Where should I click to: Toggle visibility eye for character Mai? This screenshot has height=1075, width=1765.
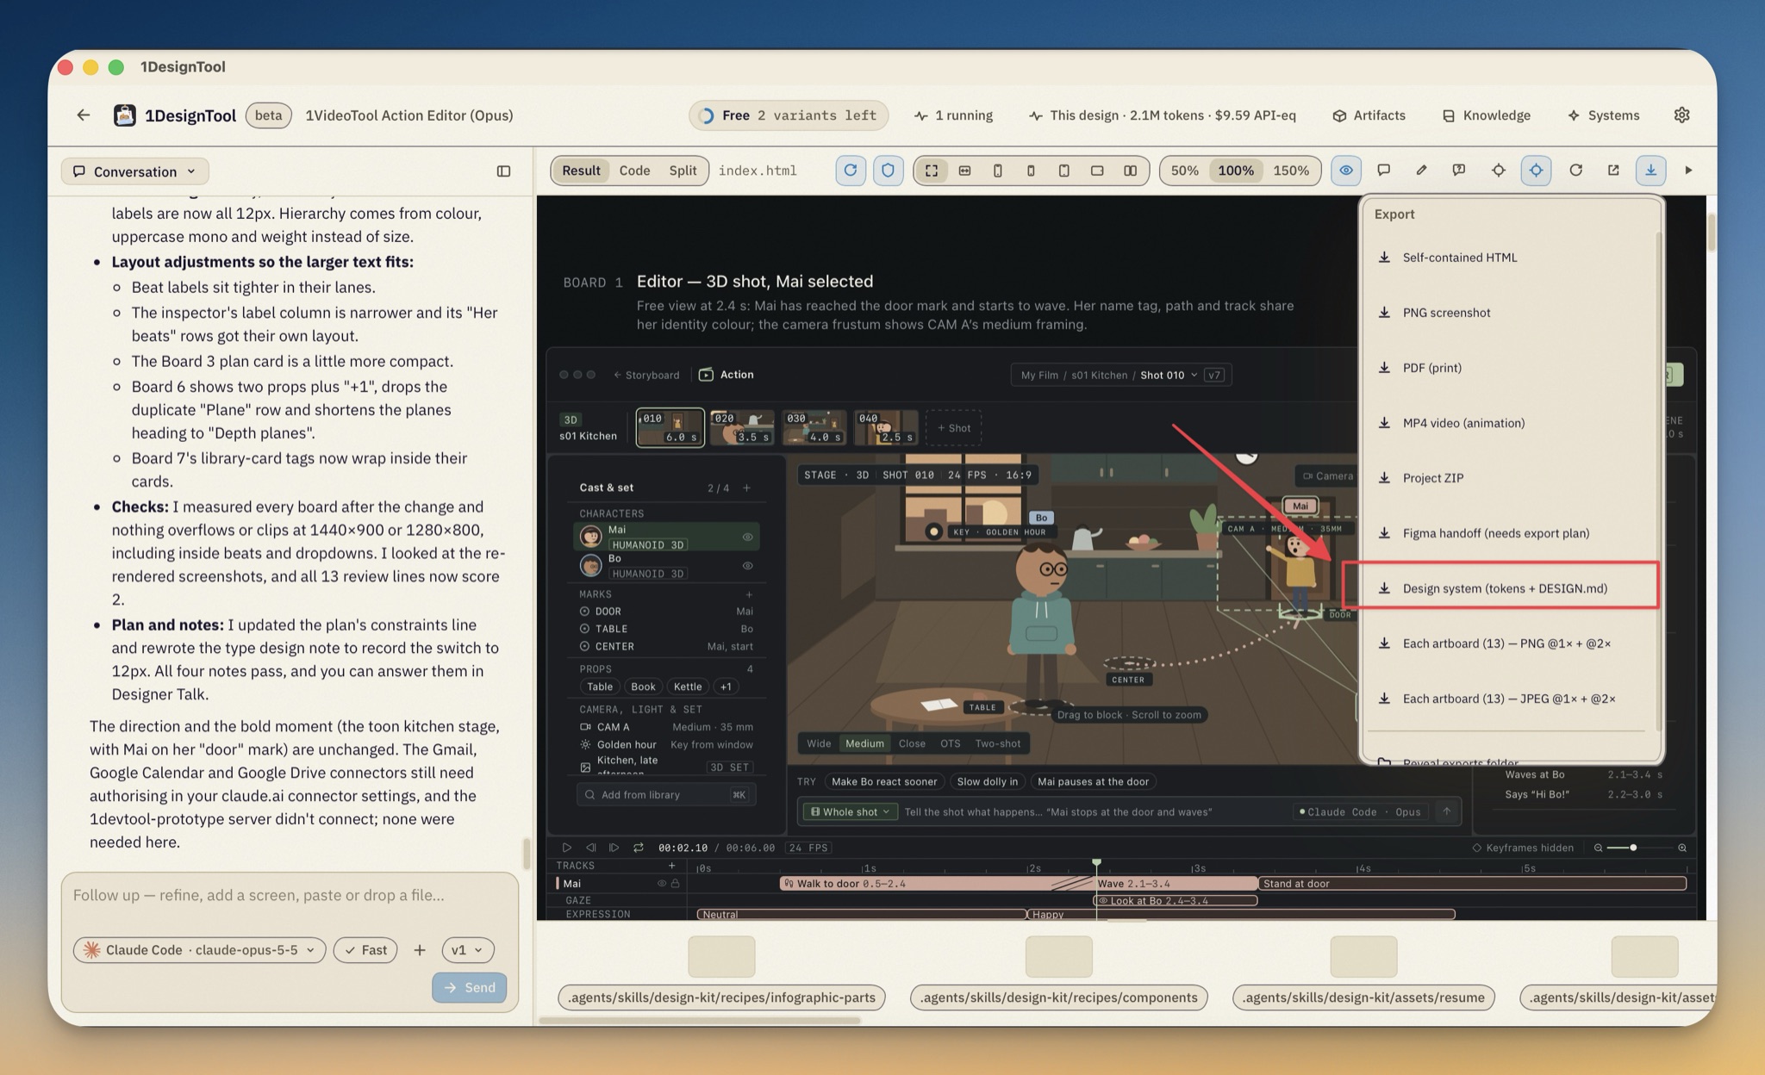pos(747,537)
